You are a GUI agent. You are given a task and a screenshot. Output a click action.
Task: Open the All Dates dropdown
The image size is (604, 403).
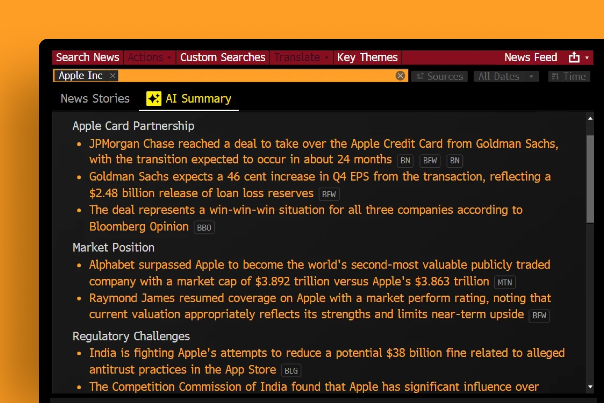pyautogui.click(x=506, y=76)
